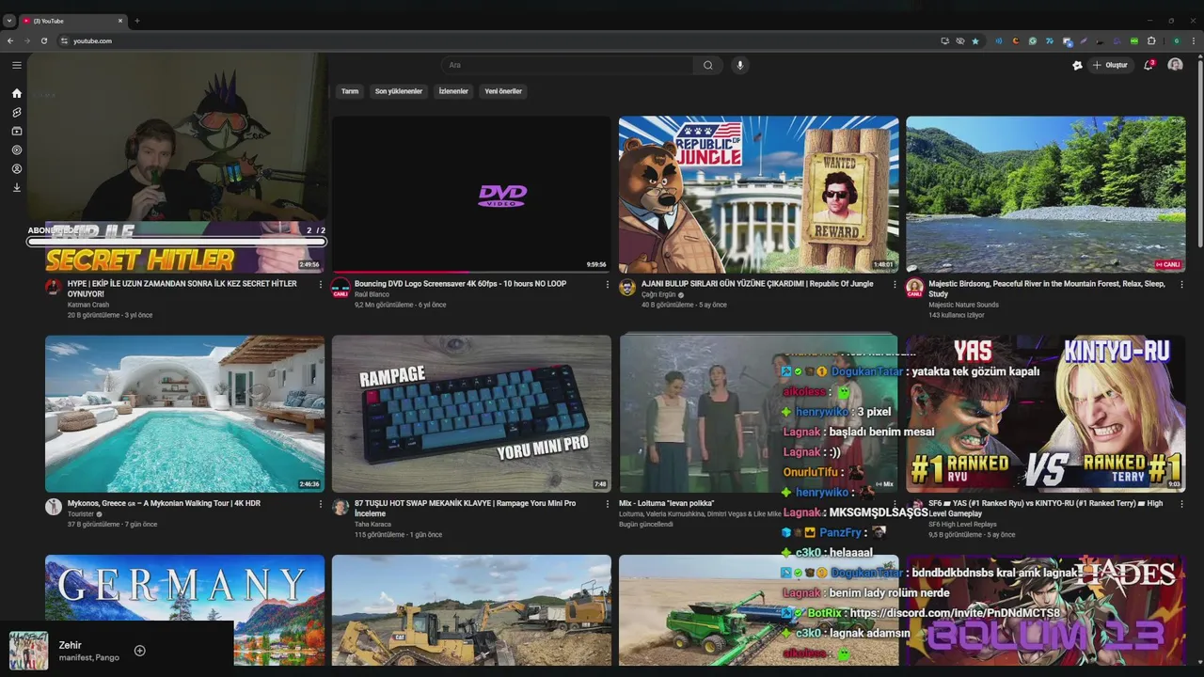Click the search magnifier button
1204x677 pixels.
pyautogui.click(x=708, y=65)
